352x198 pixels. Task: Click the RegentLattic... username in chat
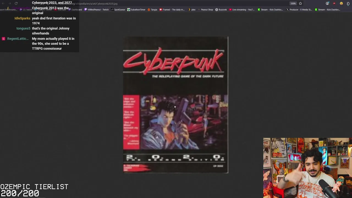click(18, 38)
